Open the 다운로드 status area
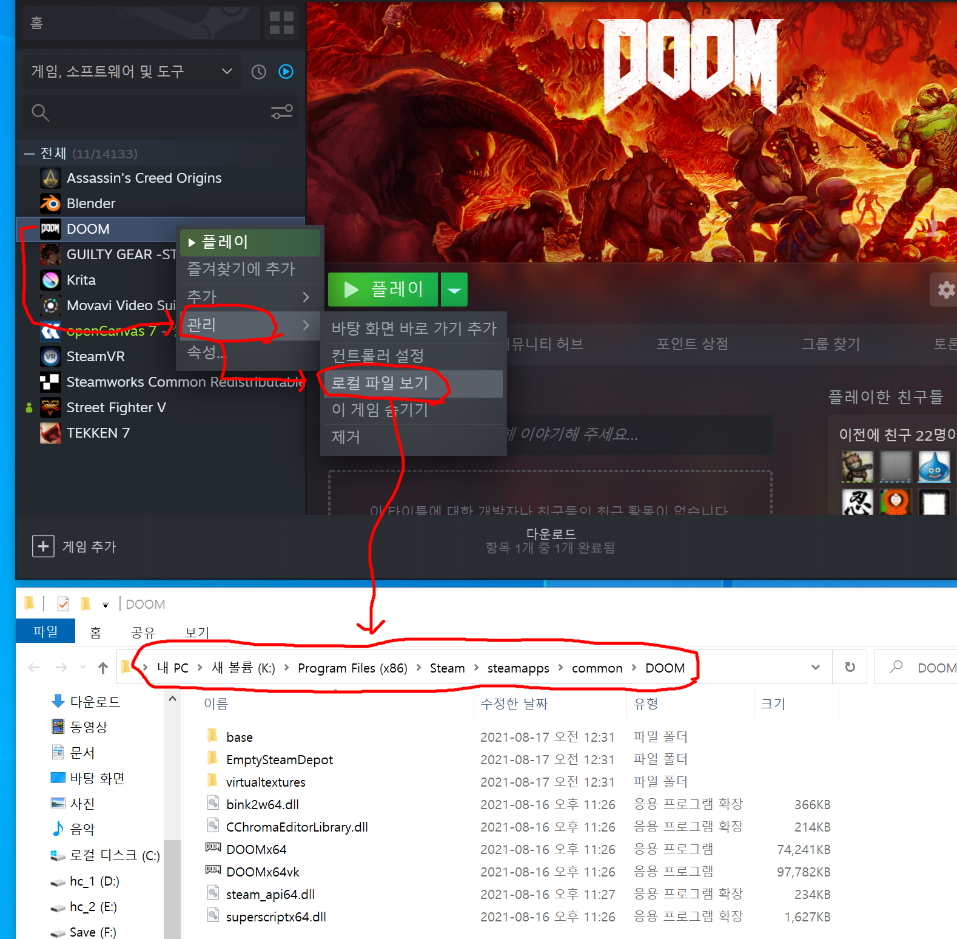The image size is (957, 939). [551, 541]
